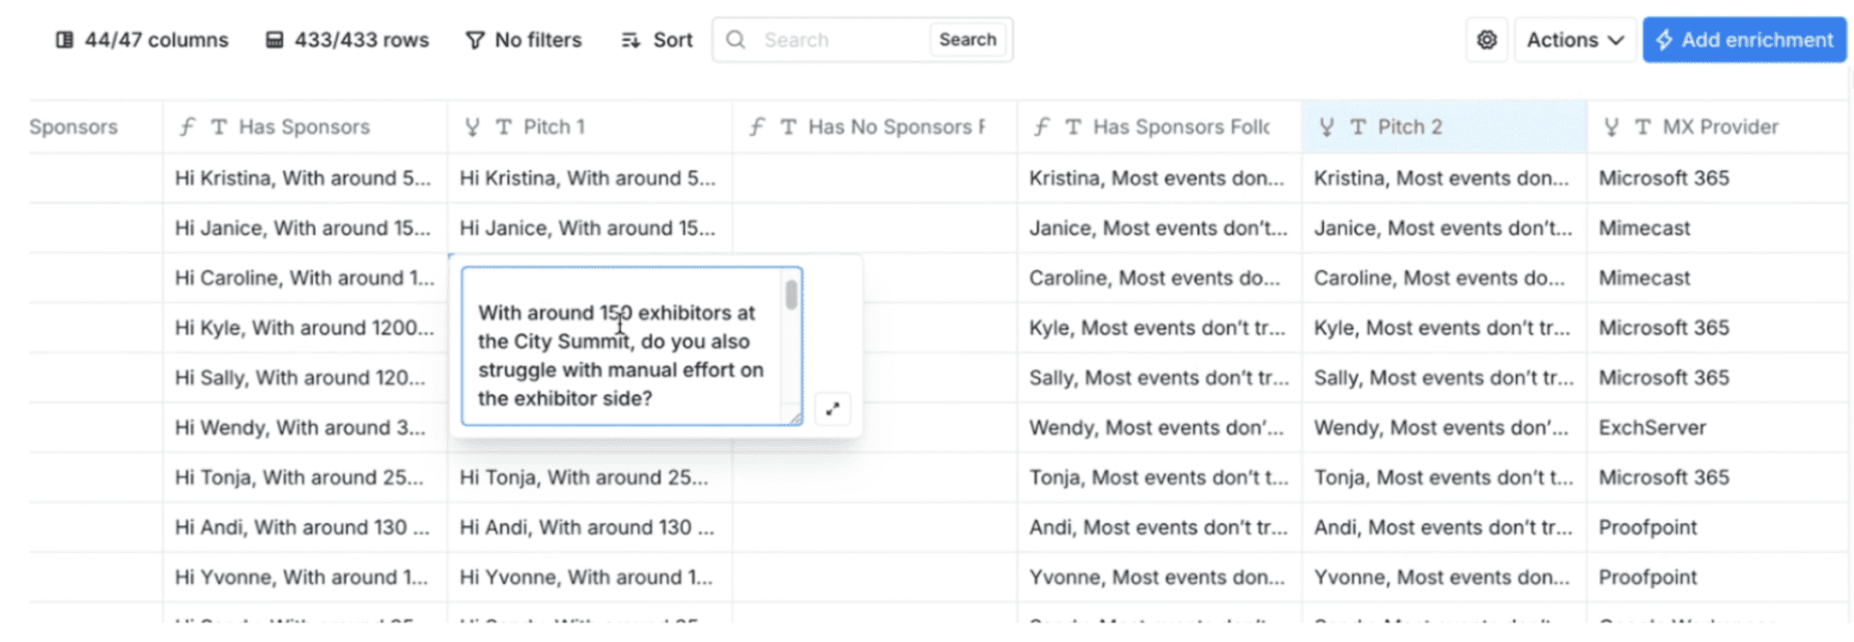Select Pitch 1 cell for Yvonne

coord(590,577)
